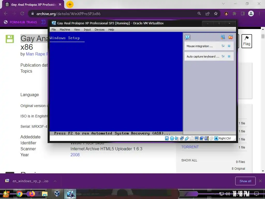Bookmark this page with the star icon
Screen dimensions: 265x199
click(216, 13)
